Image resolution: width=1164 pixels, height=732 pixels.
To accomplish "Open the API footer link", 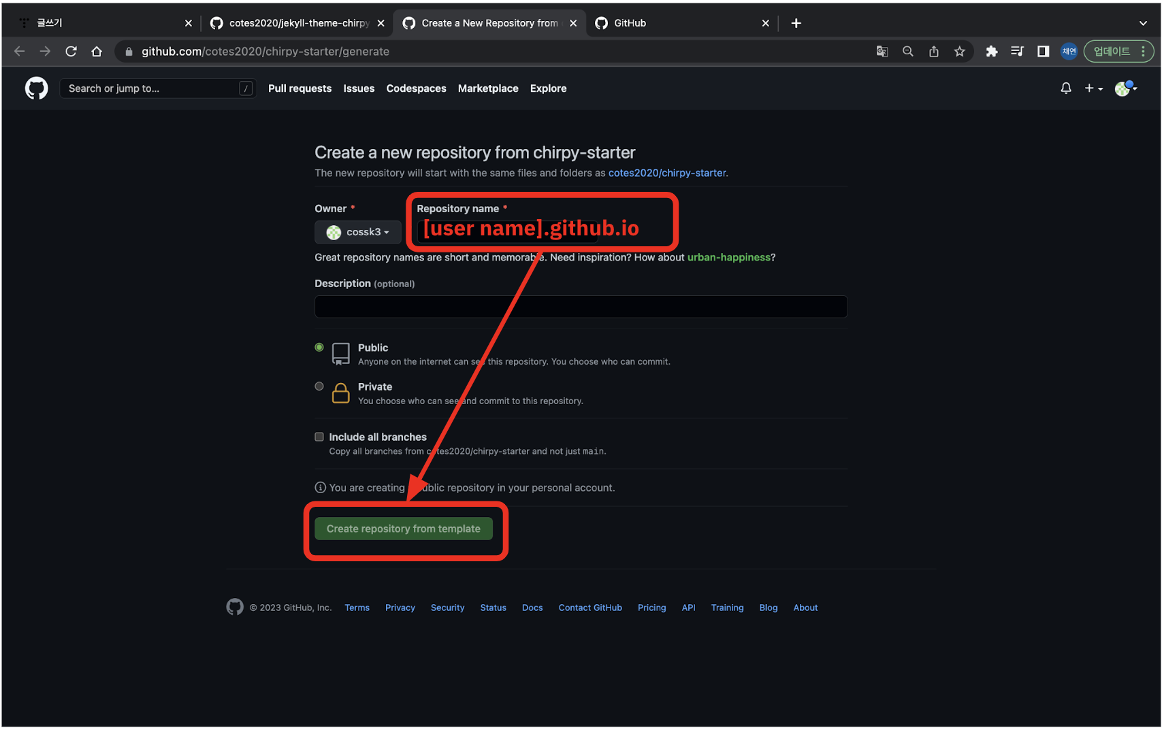I will pyautogui.click(x=688, y=608).
